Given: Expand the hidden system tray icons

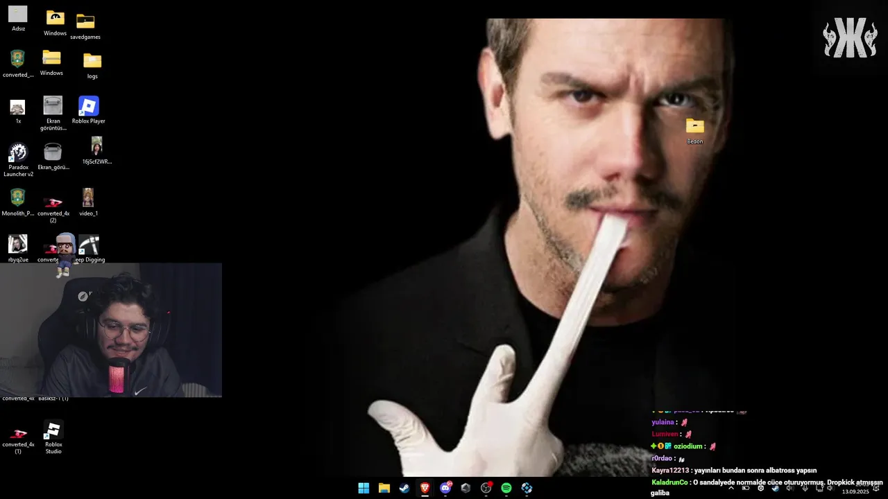Looking at the screenshot, I should click(731, 488).
